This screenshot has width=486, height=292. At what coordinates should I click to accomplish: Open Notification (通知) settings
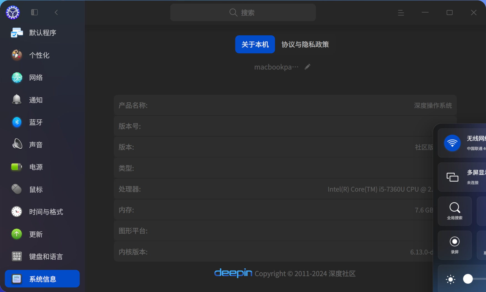coord(42,100)
